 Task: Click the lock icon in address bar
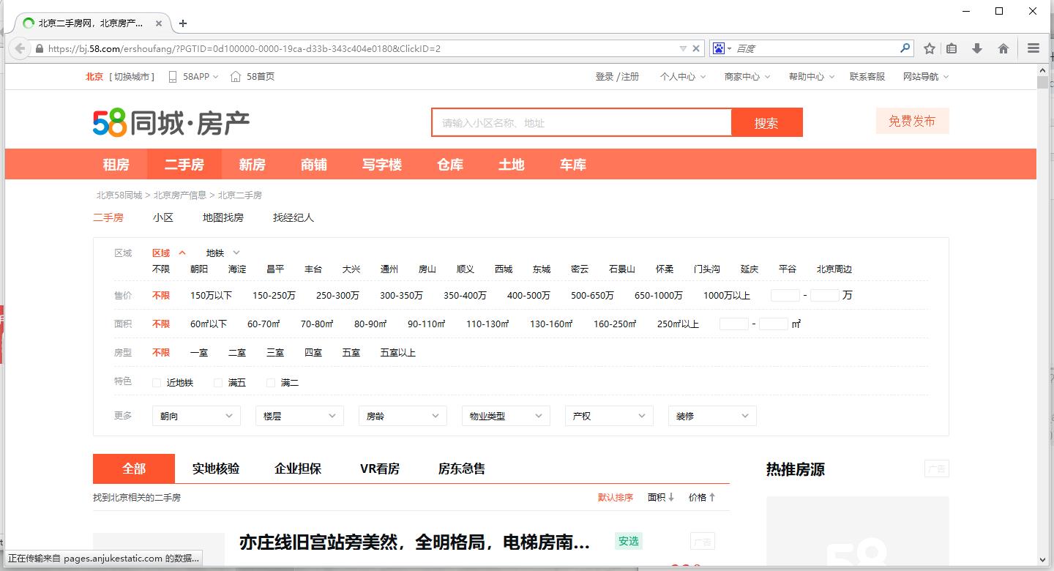[x=40, y=48]
